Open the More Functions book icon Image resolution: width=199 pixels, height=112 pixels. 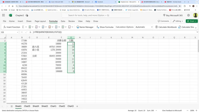coord(69,27)
